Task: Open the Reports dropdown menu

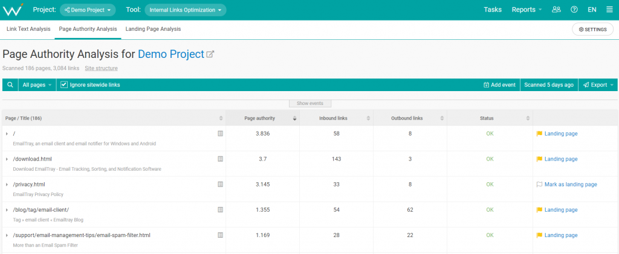Action: point(527,10)
